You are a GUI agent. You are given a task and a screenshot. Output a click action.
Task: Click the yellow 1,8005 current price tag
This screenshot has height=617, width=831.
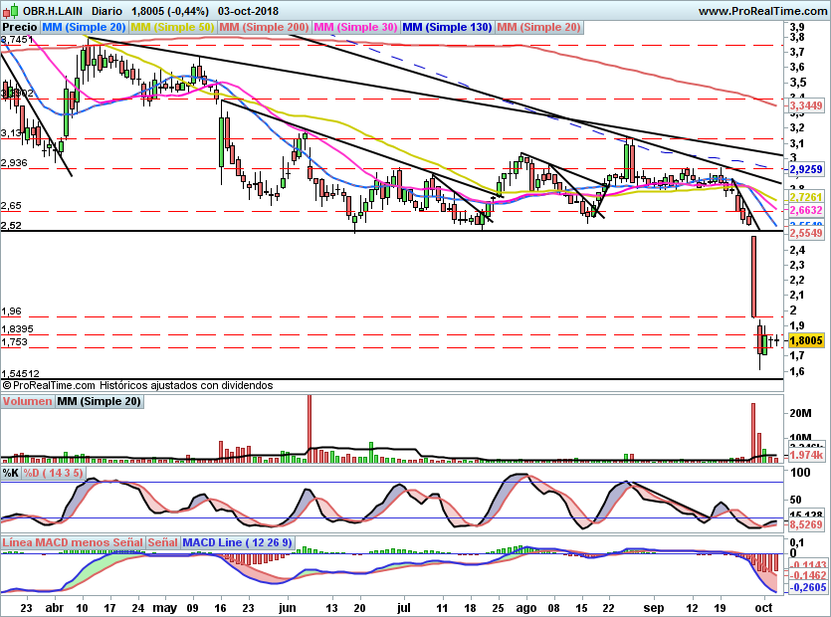pyautogui.click(x=806, y=340)
